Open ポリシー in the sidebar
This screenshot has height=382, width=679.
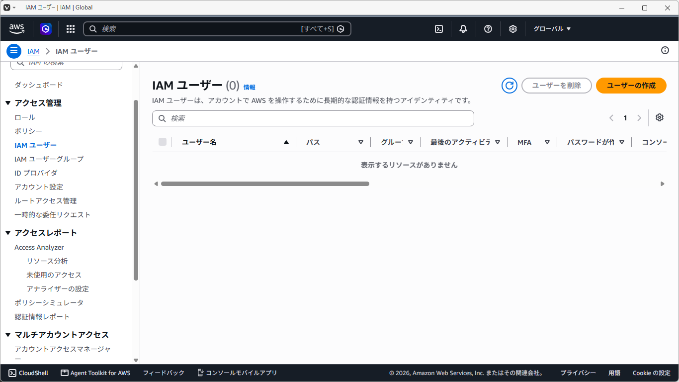[x=28, y=131]
